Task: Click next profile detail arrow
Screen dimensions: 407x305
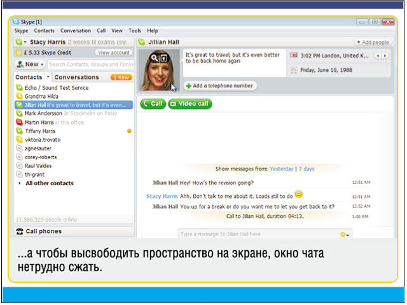Action: 385,56
